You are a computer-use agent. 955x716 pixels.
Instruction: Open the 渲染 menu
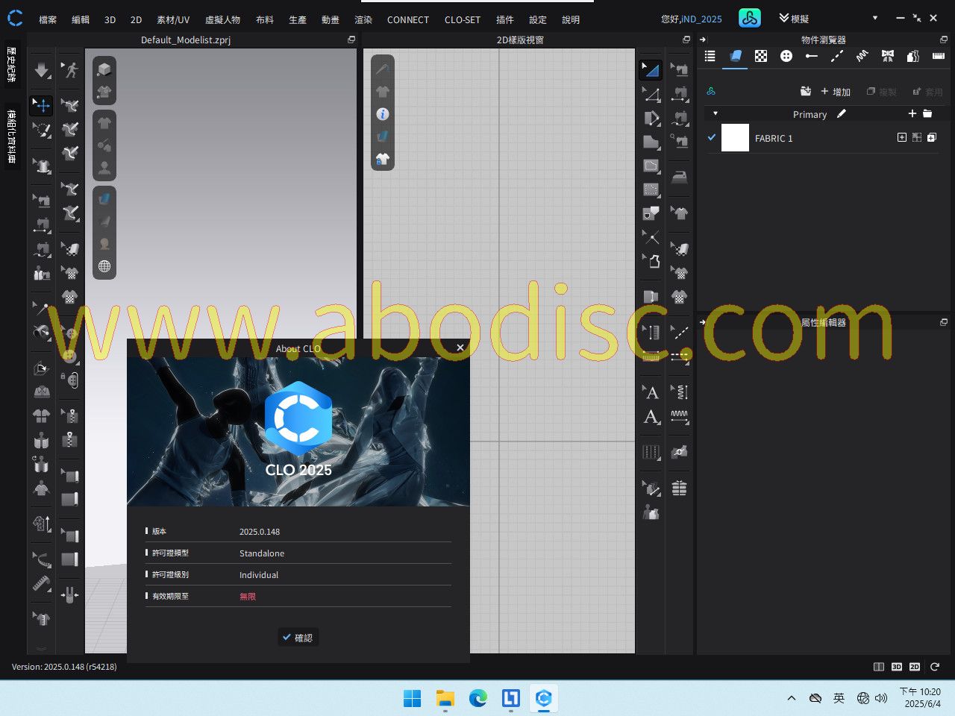363,19
